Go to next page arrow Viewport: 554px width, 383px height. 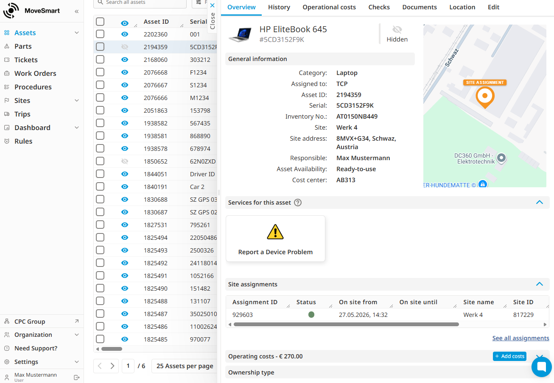point(112,366)
